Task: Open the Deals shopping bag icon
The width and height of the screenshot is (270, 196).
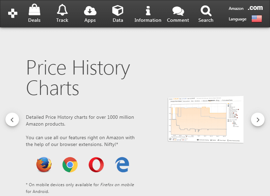Action: pos(34,10)
